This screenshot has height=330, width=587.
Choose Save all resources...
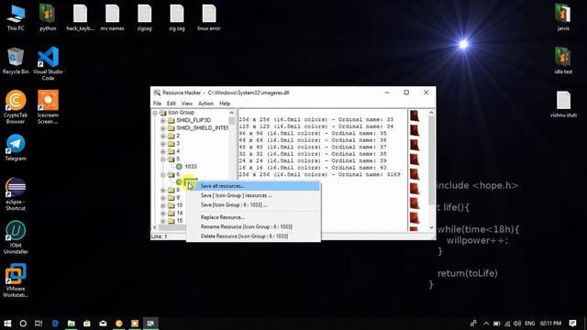[x=253, y=186]
